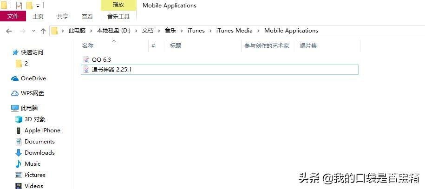Open folder 2 in navigation pane
425x189 pixels.
coord(26,64)
